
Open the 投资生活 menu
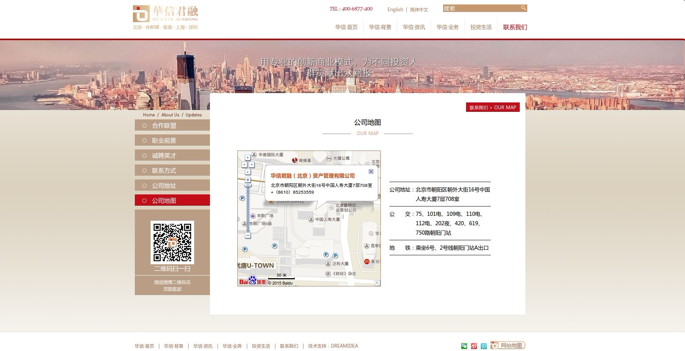tap(481, 27)
